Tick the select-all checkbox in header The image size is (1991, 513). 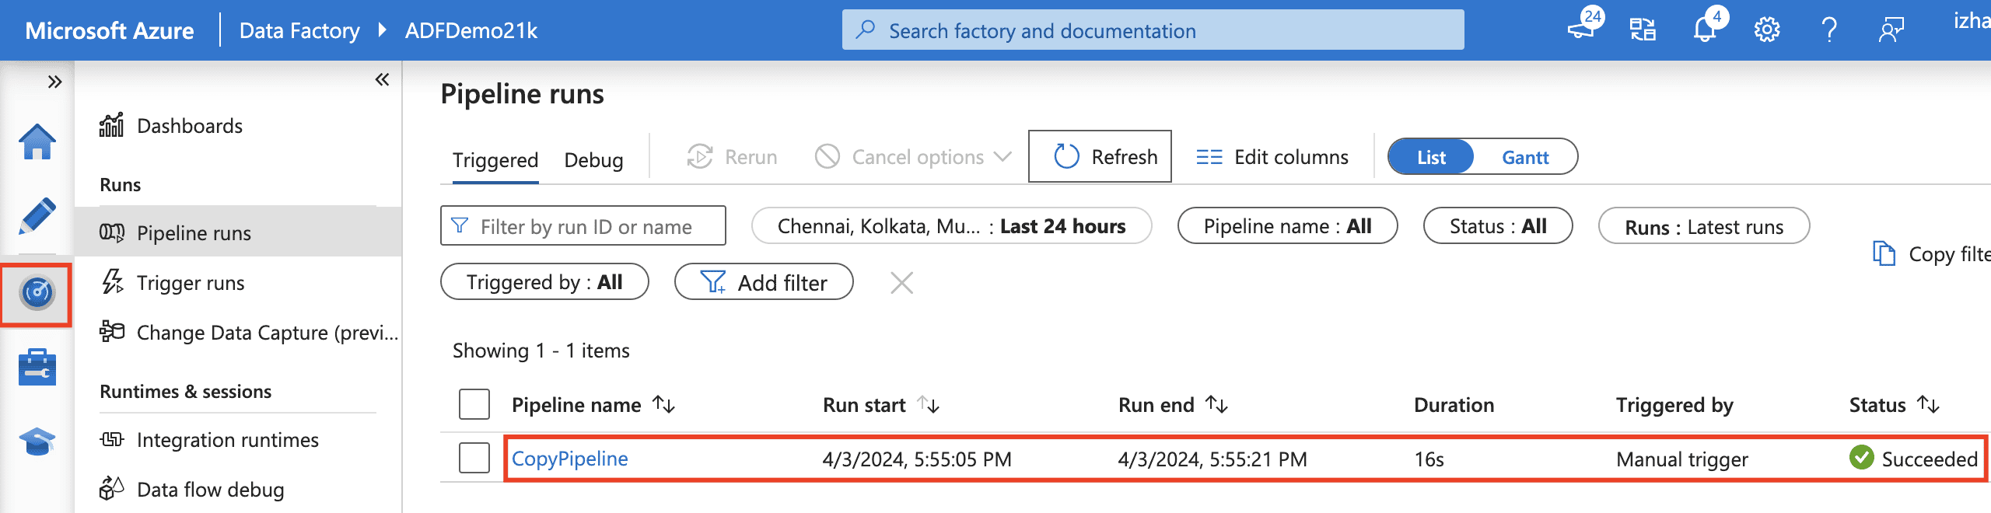point(474,404)
